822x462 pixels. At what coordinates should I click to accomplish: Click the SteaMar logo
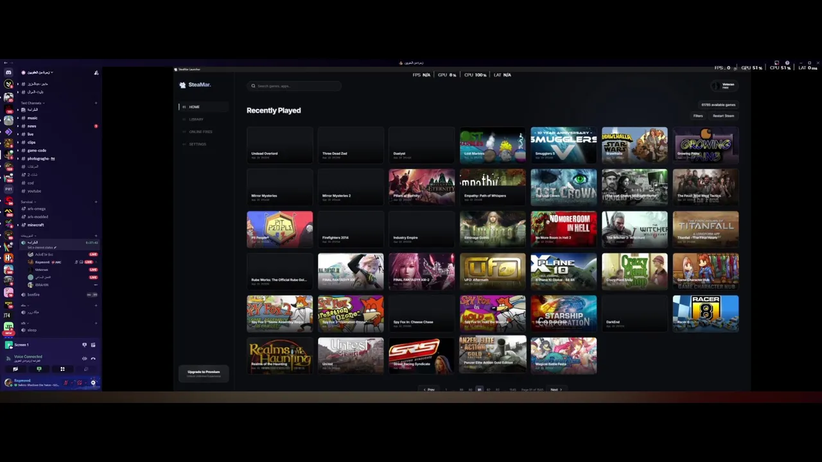pos(195,85)
